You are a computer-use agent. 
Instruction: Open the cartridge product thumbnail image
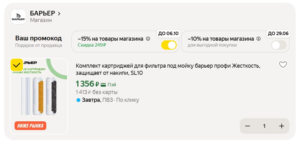(x=39, y=93)
